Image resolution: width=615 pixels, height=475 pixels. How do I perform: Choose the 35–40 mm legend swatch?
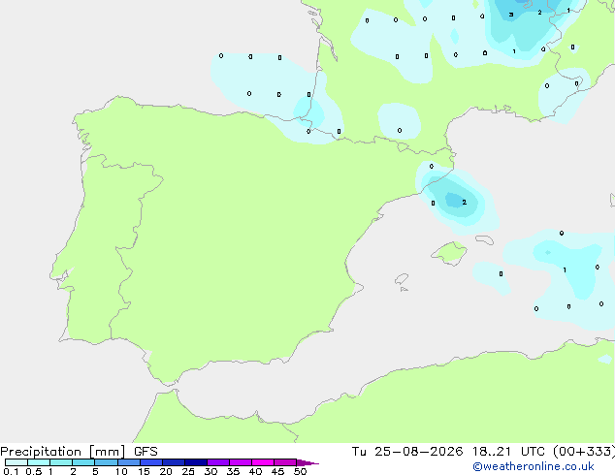[x=241, y=462]
